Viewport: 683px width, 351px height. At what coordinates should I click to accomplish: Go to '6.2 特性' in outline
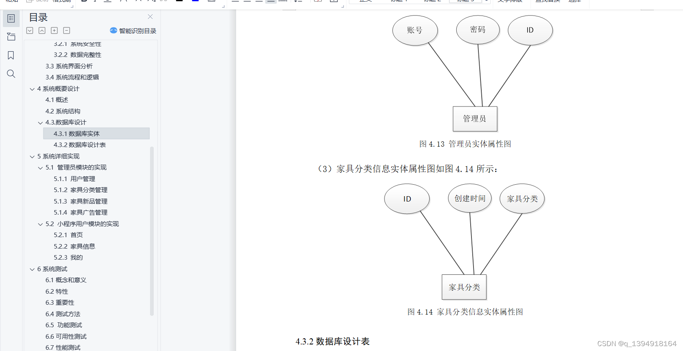click(x=57, y=292)
